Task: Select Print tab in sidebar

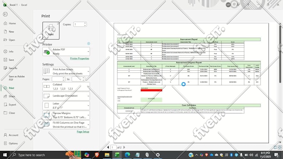Action: click(9, 88)
